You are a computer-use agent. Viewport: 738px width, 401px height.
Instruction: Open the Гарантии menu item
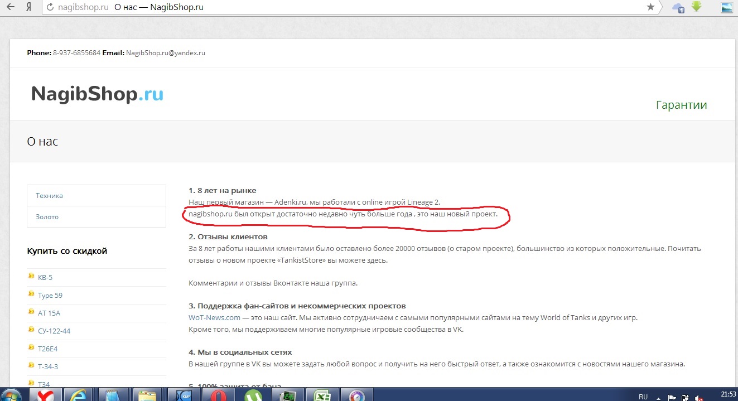(681, 105)
